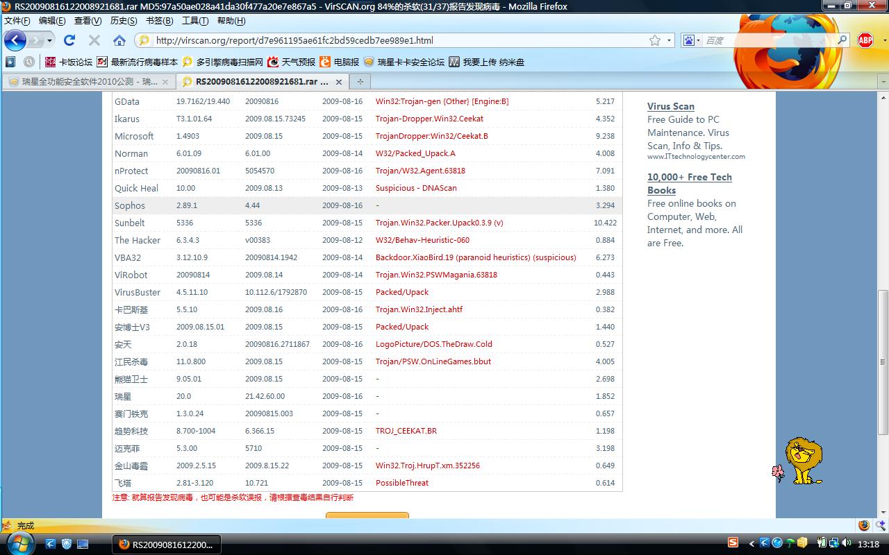Expand the search engine selector dropdown
This screenshot has width=889, height=555.
pyautogui.click(x=690, y=40)
